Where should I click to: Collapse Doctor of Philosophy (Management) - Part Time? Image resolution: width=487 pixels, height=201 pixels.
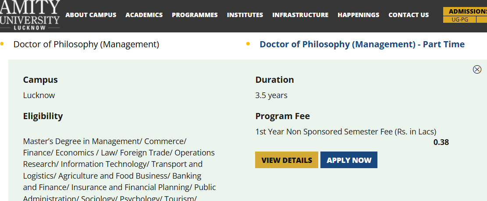coord(362,44)
